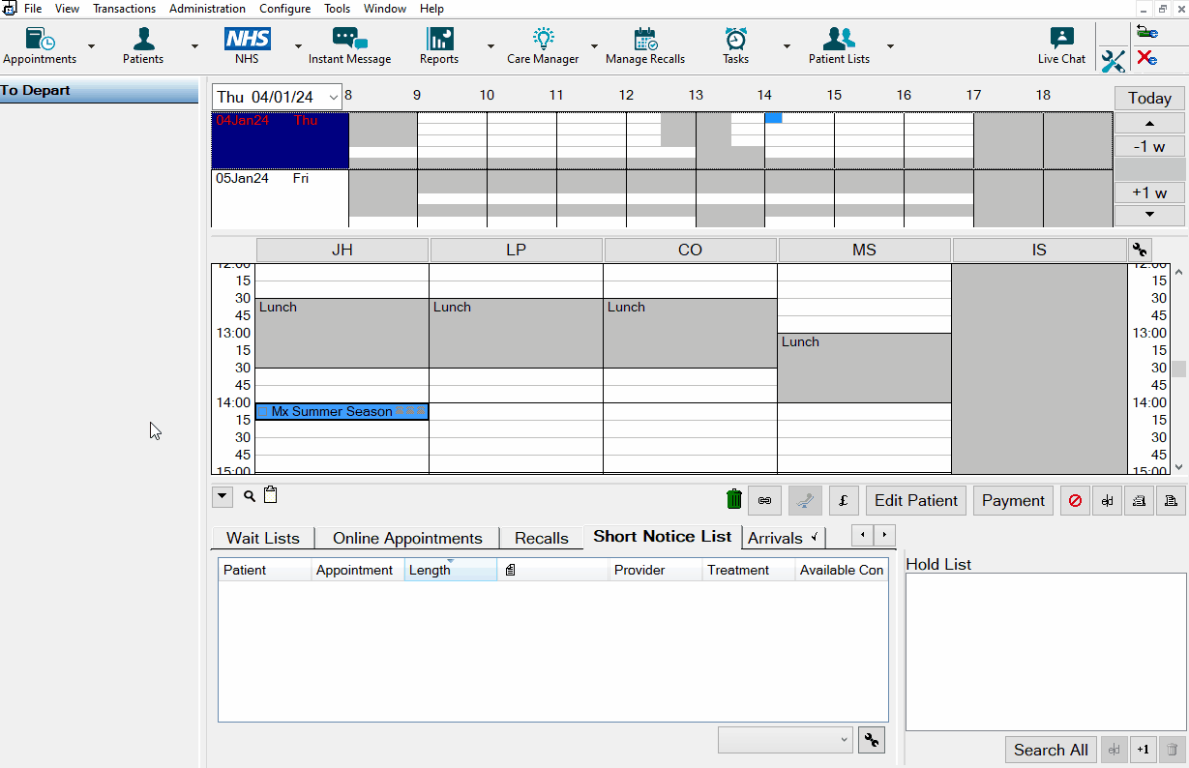The image size is (1189, 768).
Task: Click the chain link icon button
Action: [764, 500]
